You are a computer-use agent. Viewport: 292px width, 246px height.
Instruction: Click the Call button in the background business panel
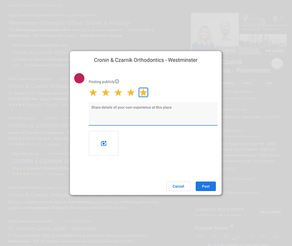(269, 83)
